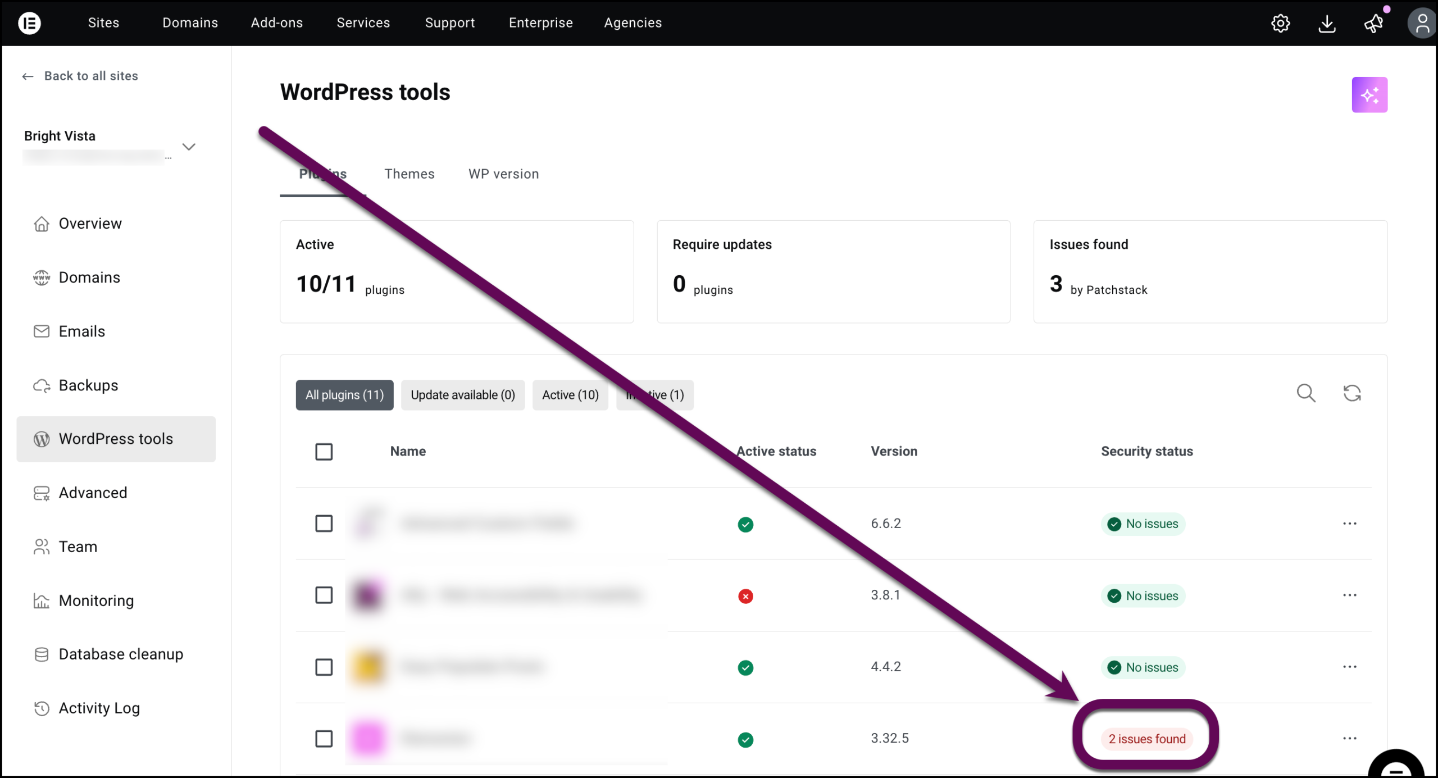Click the 2 issues found badge

pos(1146,739)
